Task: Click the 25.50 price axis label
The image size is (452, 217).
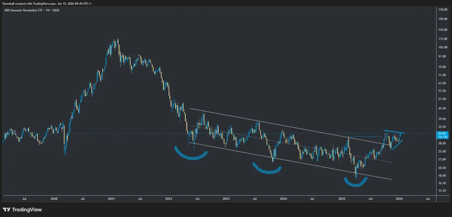Action: tap(443, 151)
